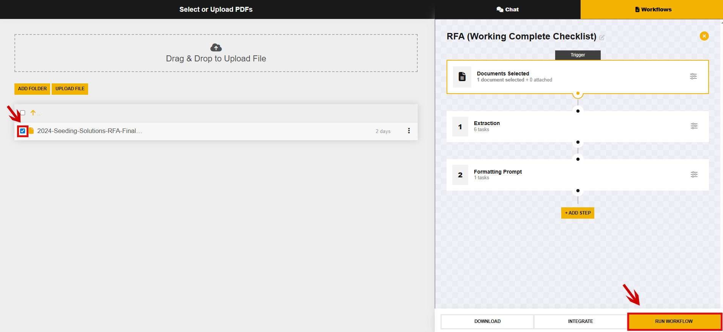Open settings sliders for Extraction step
This screenshot has height=332, width=723.
[x=694, y=126]
